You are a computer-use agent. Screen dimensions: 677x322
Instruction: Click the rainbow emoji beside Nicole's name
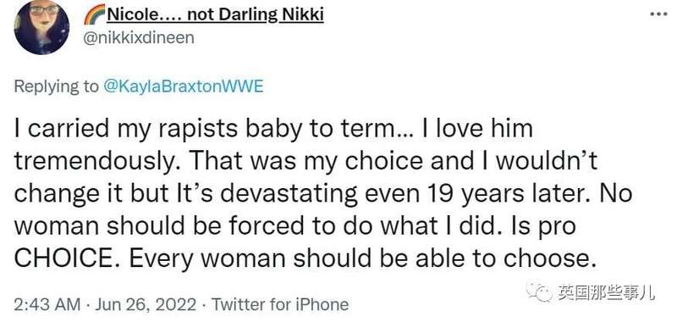click(94, 15)
